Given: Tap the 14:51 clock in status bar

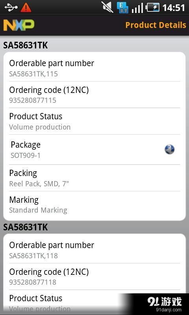Looking at the screenshot, I should [173, 8].
